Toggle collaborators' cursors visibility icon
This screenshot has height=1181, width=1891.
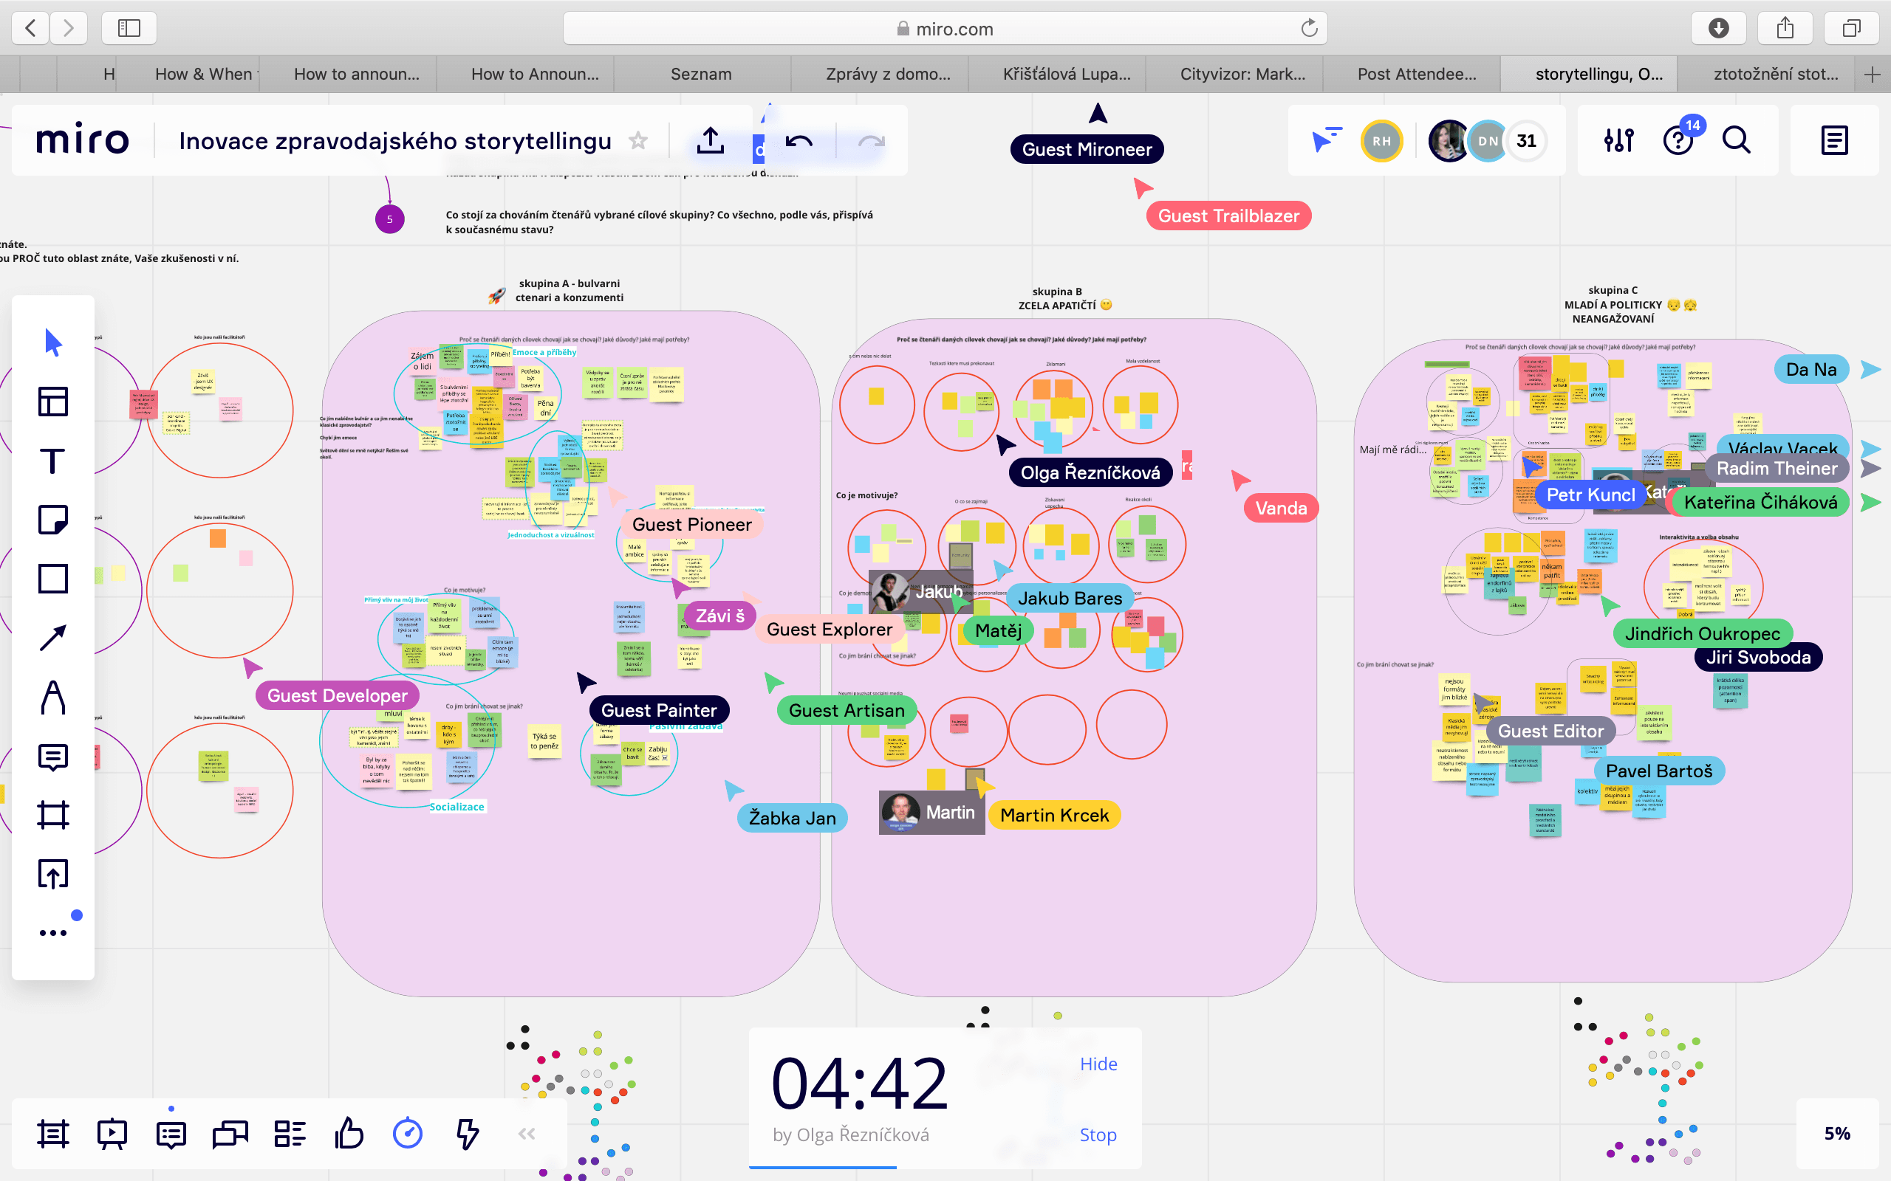click(1326, 140)
